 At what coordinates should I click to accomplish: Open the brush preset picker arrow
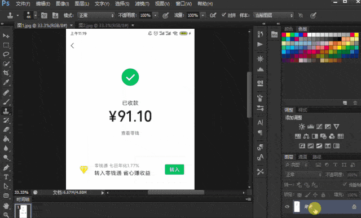click(x=35, y=15)
